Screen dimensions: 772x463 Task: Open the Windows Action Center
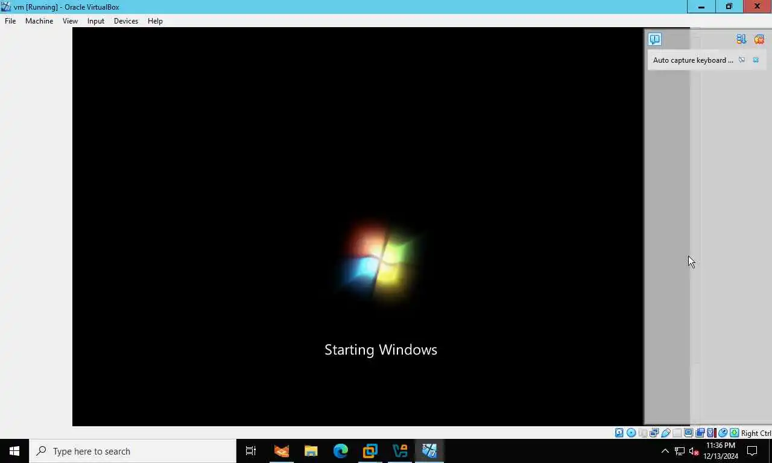pos(752,451)
